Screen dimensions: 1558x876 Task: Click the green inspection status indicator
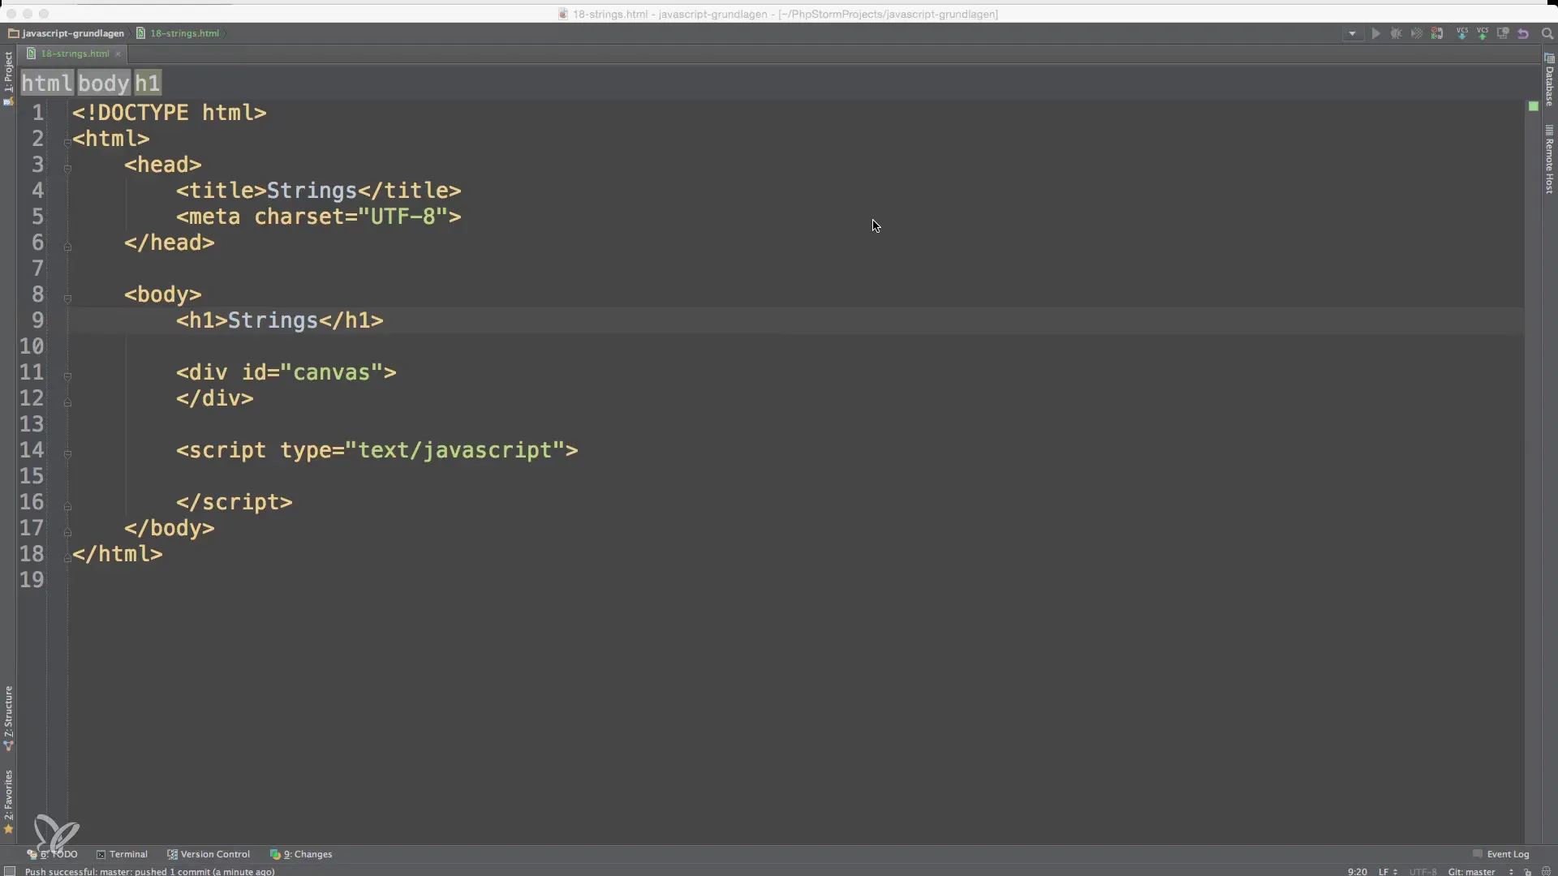click(x=1533, y=106)
